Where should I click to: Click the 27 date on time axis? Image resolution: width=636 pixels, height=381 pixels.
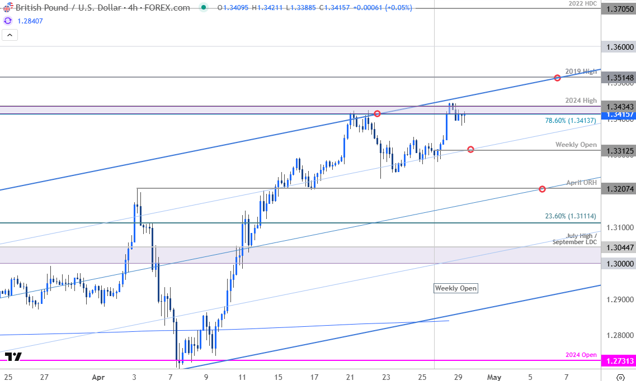(x=44, y=377)
